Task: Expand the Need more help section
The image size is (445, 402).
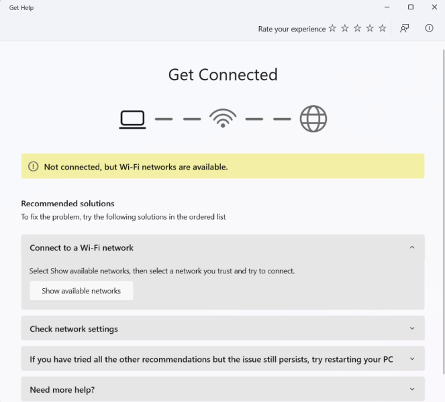Action: point(412,389)
